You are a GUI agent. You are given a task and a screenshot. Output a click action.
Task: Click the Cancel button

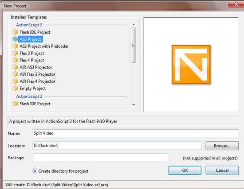click(x=222, y=170)
